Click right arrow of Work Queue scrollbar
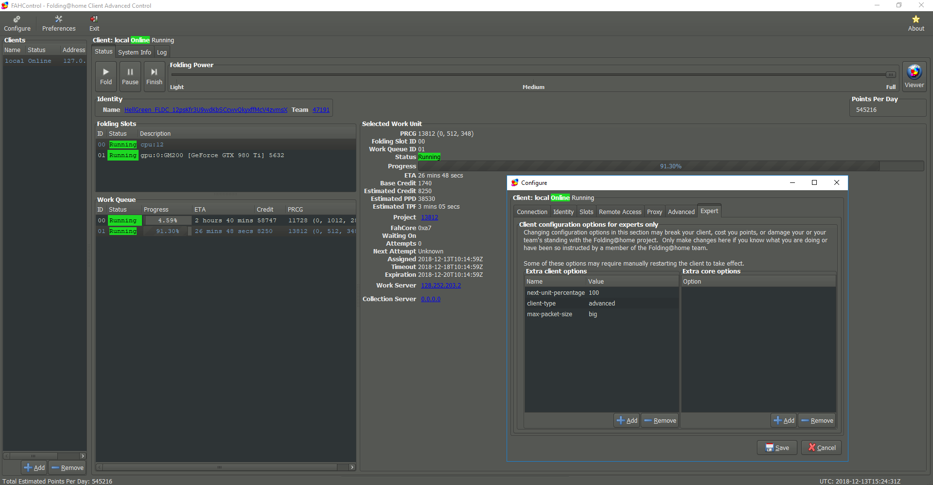Image resolution: width=933 pixels, height=485 pixels. coord(352,467)
